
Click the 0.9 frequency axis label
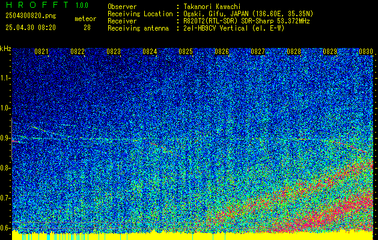tap(5, 138)
